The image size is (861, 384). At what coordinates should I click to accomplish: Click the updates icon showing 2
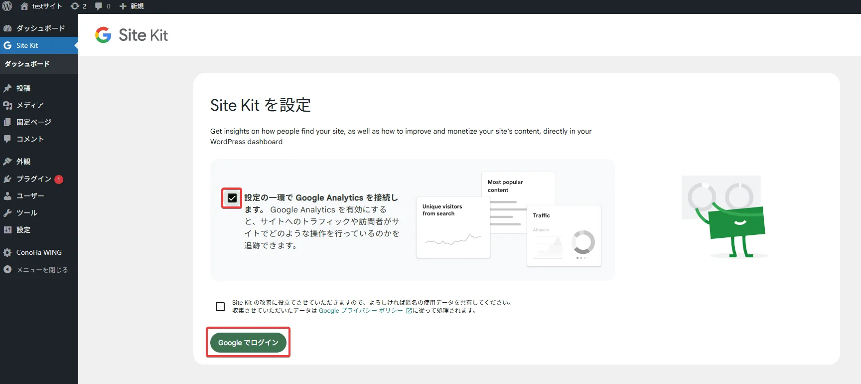pyautogui.click(x=78, y=6)
